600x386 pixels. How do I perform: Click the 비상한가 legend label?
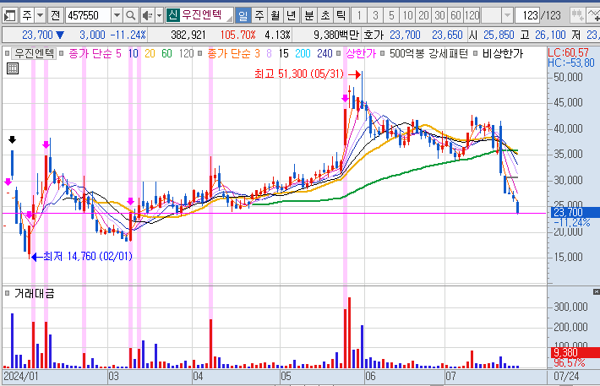[x=503, y=53]
